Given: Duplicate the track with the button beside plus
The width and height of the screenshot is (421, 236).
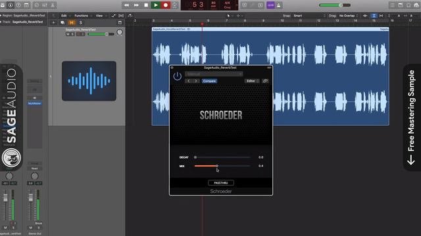Looking at the screenshot, I should [x=62, y=23].
